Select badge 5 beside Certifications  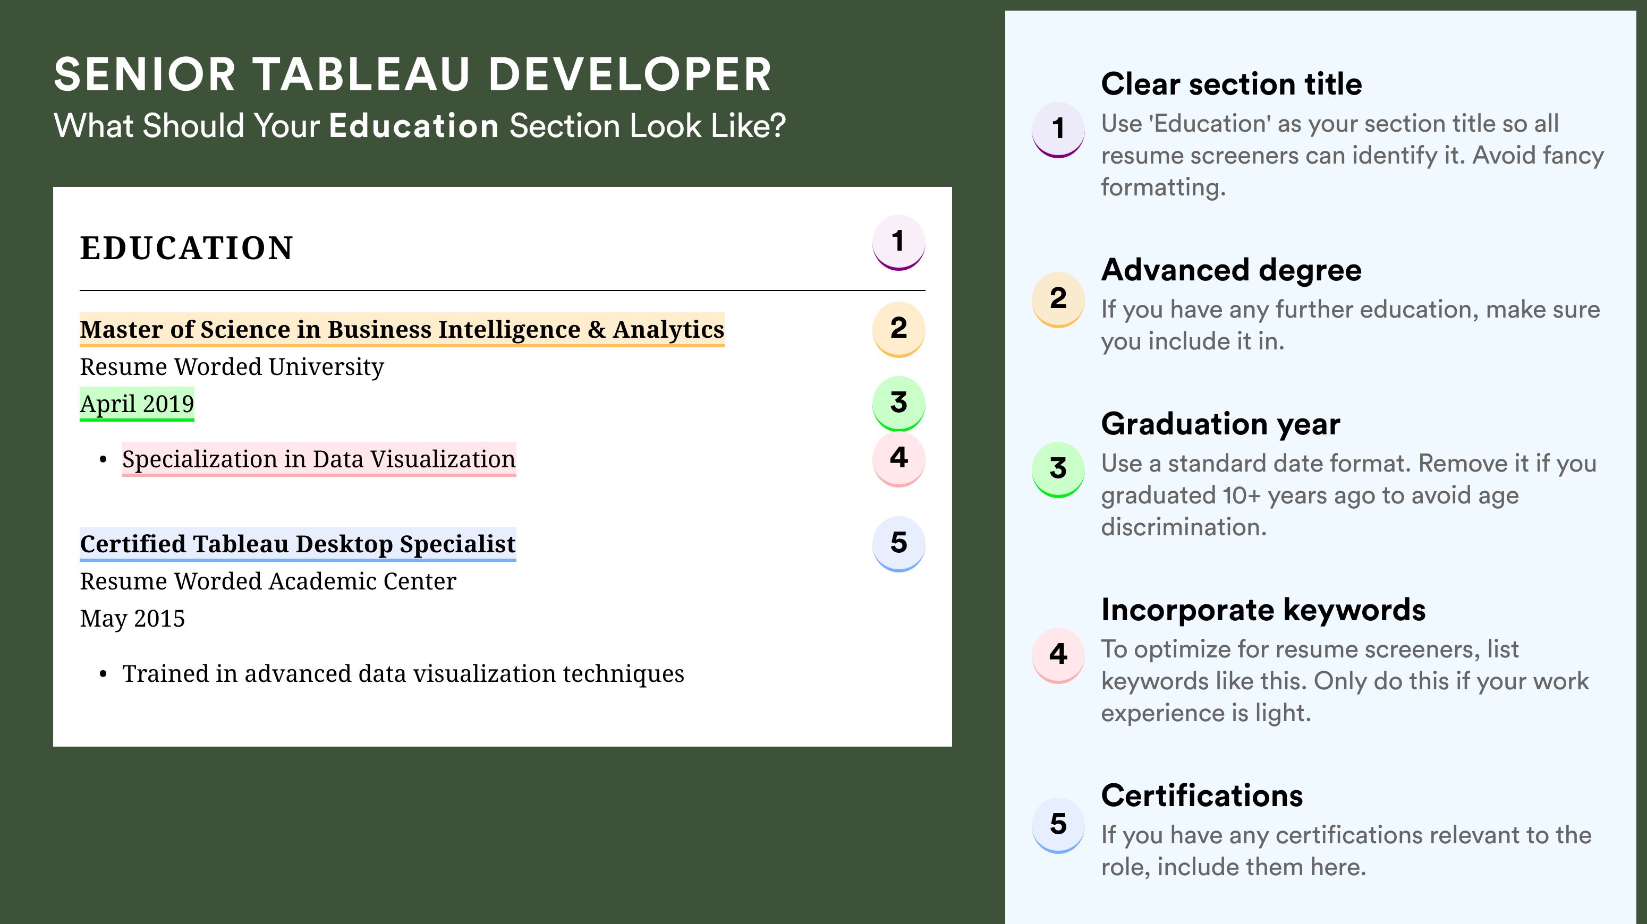1058,826
